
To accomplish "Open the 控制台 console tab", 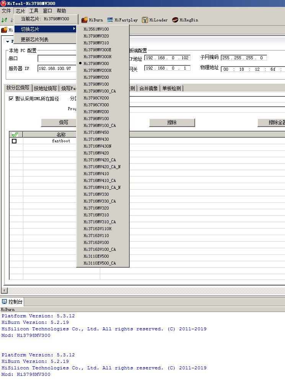I will pyautogui.click(x=12, y=302).
